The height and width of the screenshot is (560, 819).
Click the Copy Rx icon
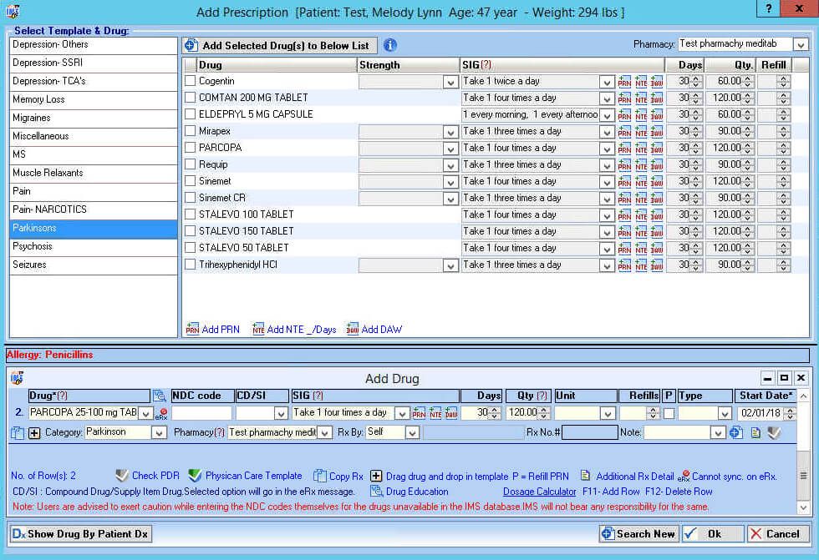click(320, 476)
